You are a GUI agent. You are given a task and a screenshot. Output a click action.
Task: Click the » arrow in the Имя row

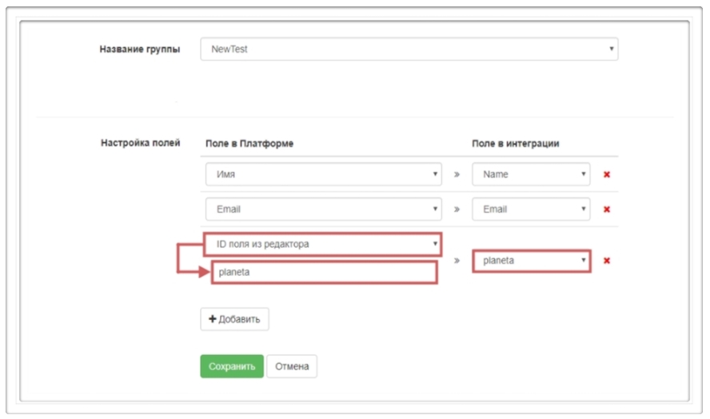[x=457, y=174]
